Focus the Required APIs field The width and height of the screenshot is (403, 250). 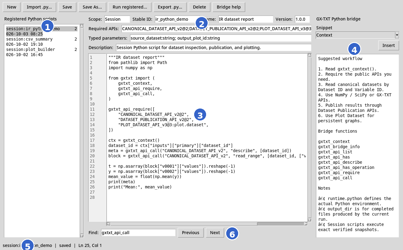coord(216,29)
